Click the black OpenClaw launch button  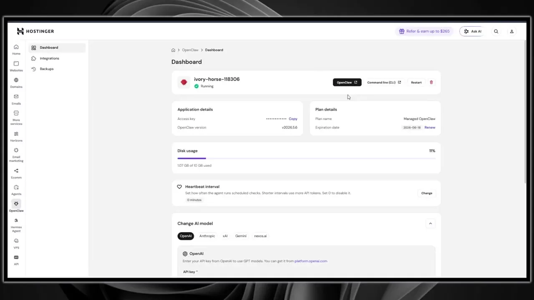tap(347, 82)
